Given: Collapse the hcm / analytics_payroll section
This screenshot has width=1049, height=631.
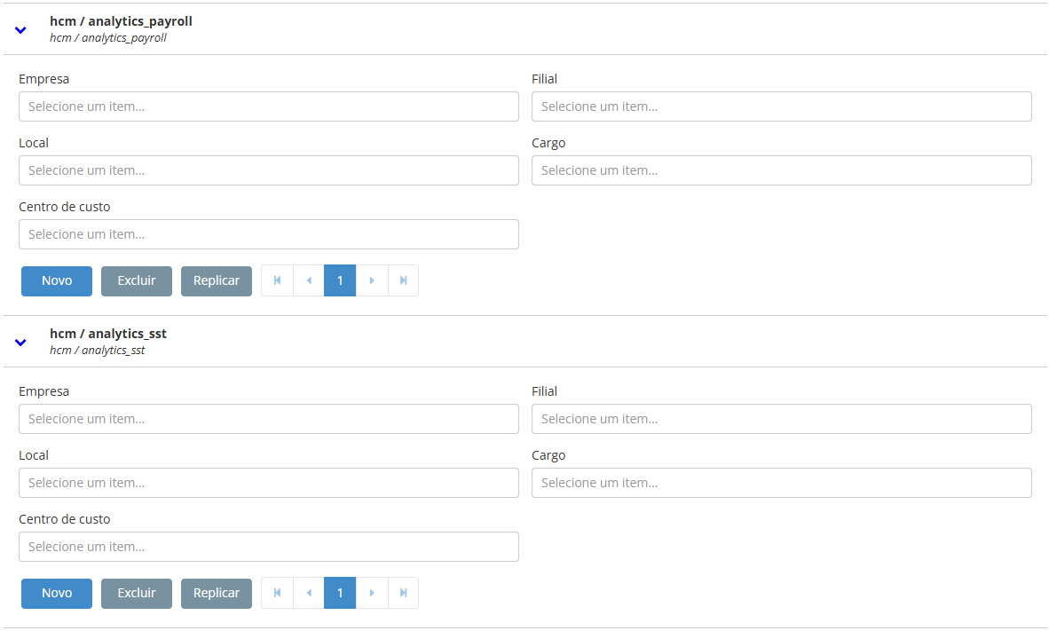Looking at the screenshot, I should click(x=20, y=29).
